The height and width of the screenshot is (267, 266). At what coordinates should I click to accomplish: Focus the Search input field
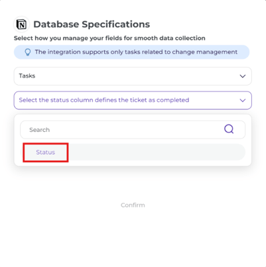click(133, 130)
